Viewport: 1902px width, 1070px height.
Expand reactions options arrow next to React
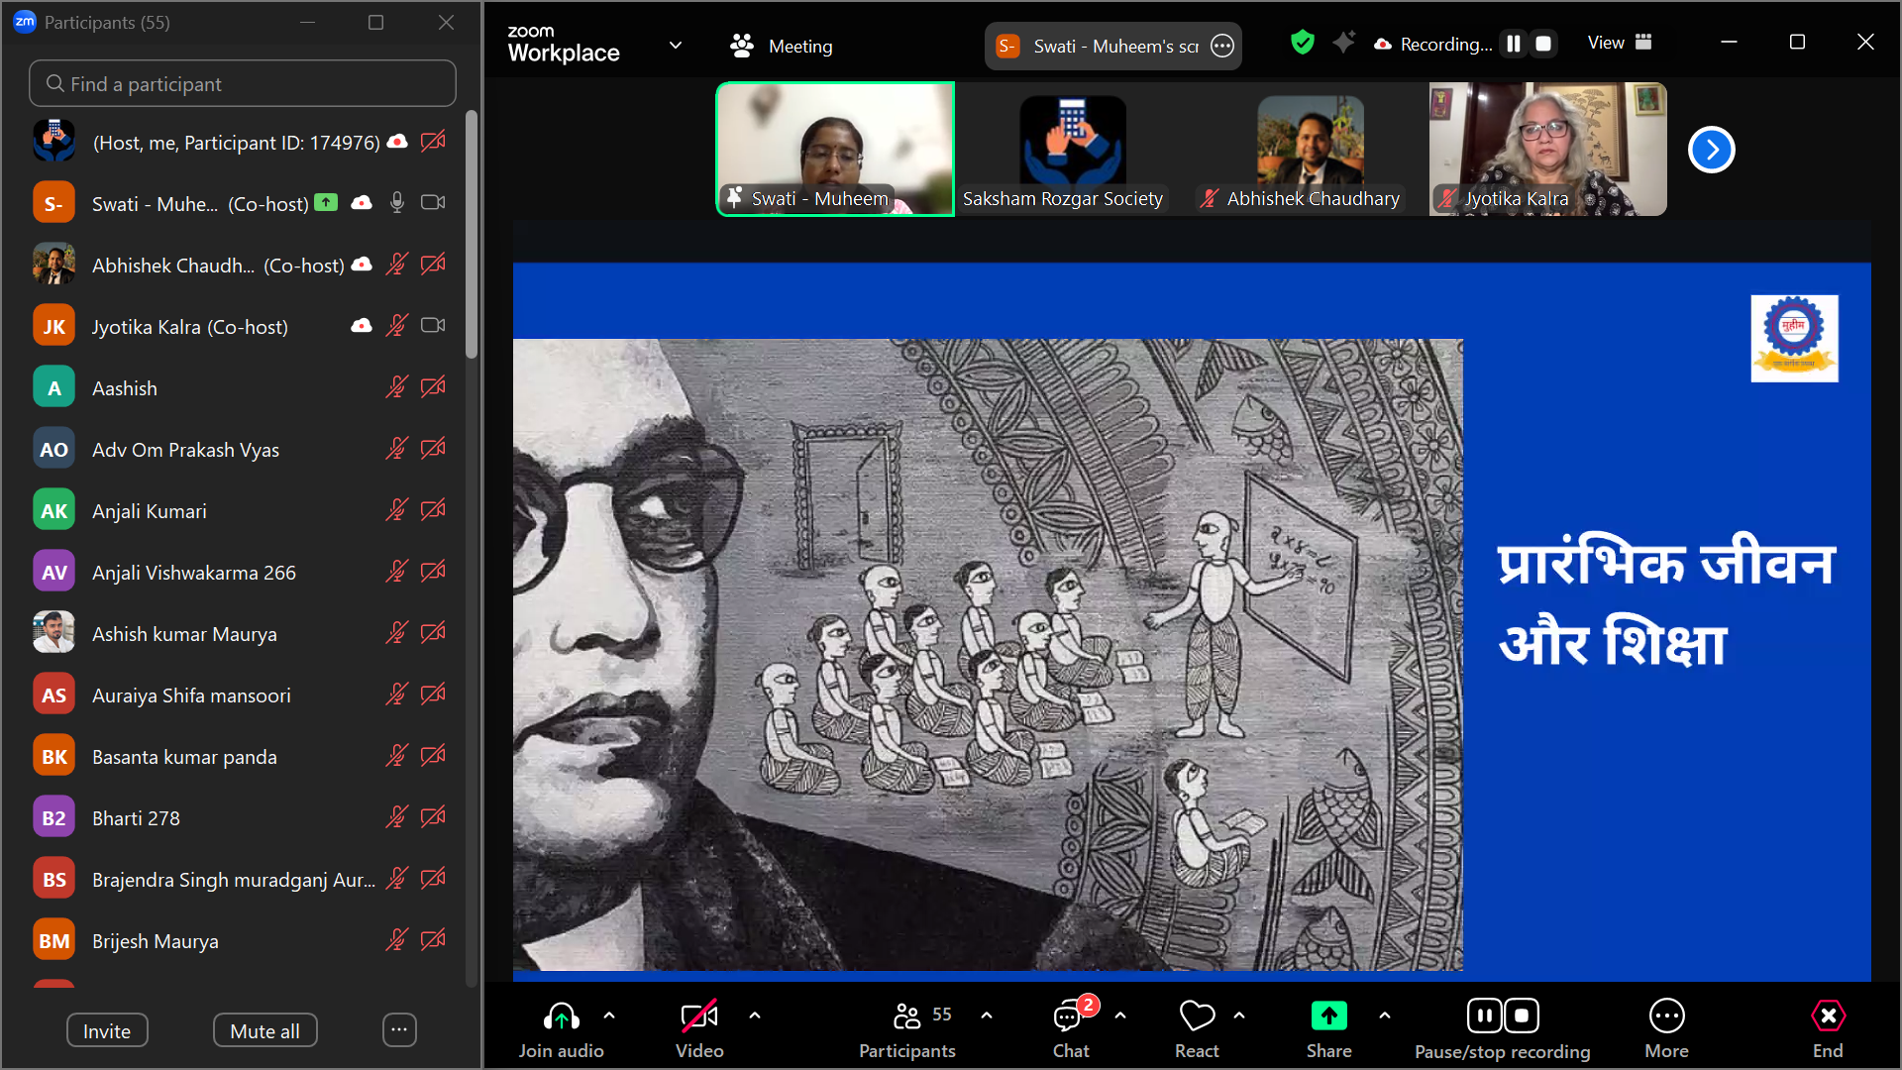pos(1239,1016)
